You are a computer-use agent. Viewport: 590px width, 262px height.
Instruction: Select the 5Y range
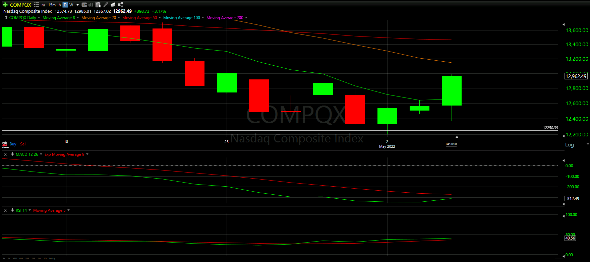pos(4,258)
